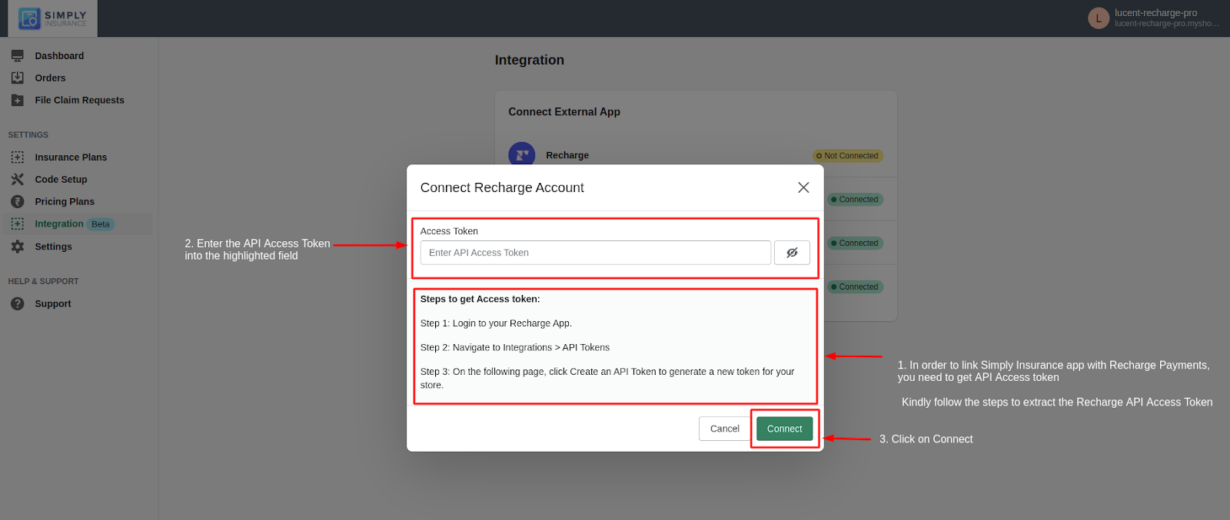Click the Support question mark icon
The image size is (1230, 520).
[18, 304]
